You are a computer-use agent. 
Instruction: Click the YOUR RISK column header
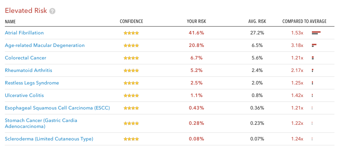click(x=196, y=22)
